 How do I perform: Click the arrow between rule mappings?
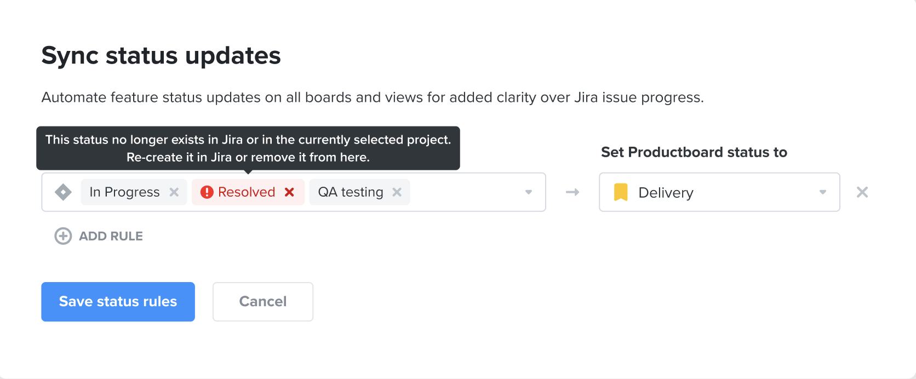(572, 192)
